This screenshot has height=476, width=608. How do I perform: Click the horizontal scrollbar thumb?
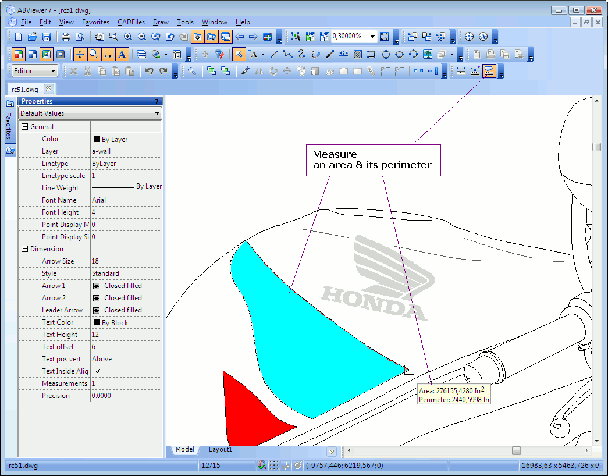516,450
